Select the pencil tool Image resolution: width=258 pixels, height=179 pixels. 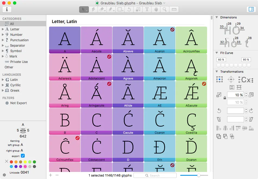[111, 9]
